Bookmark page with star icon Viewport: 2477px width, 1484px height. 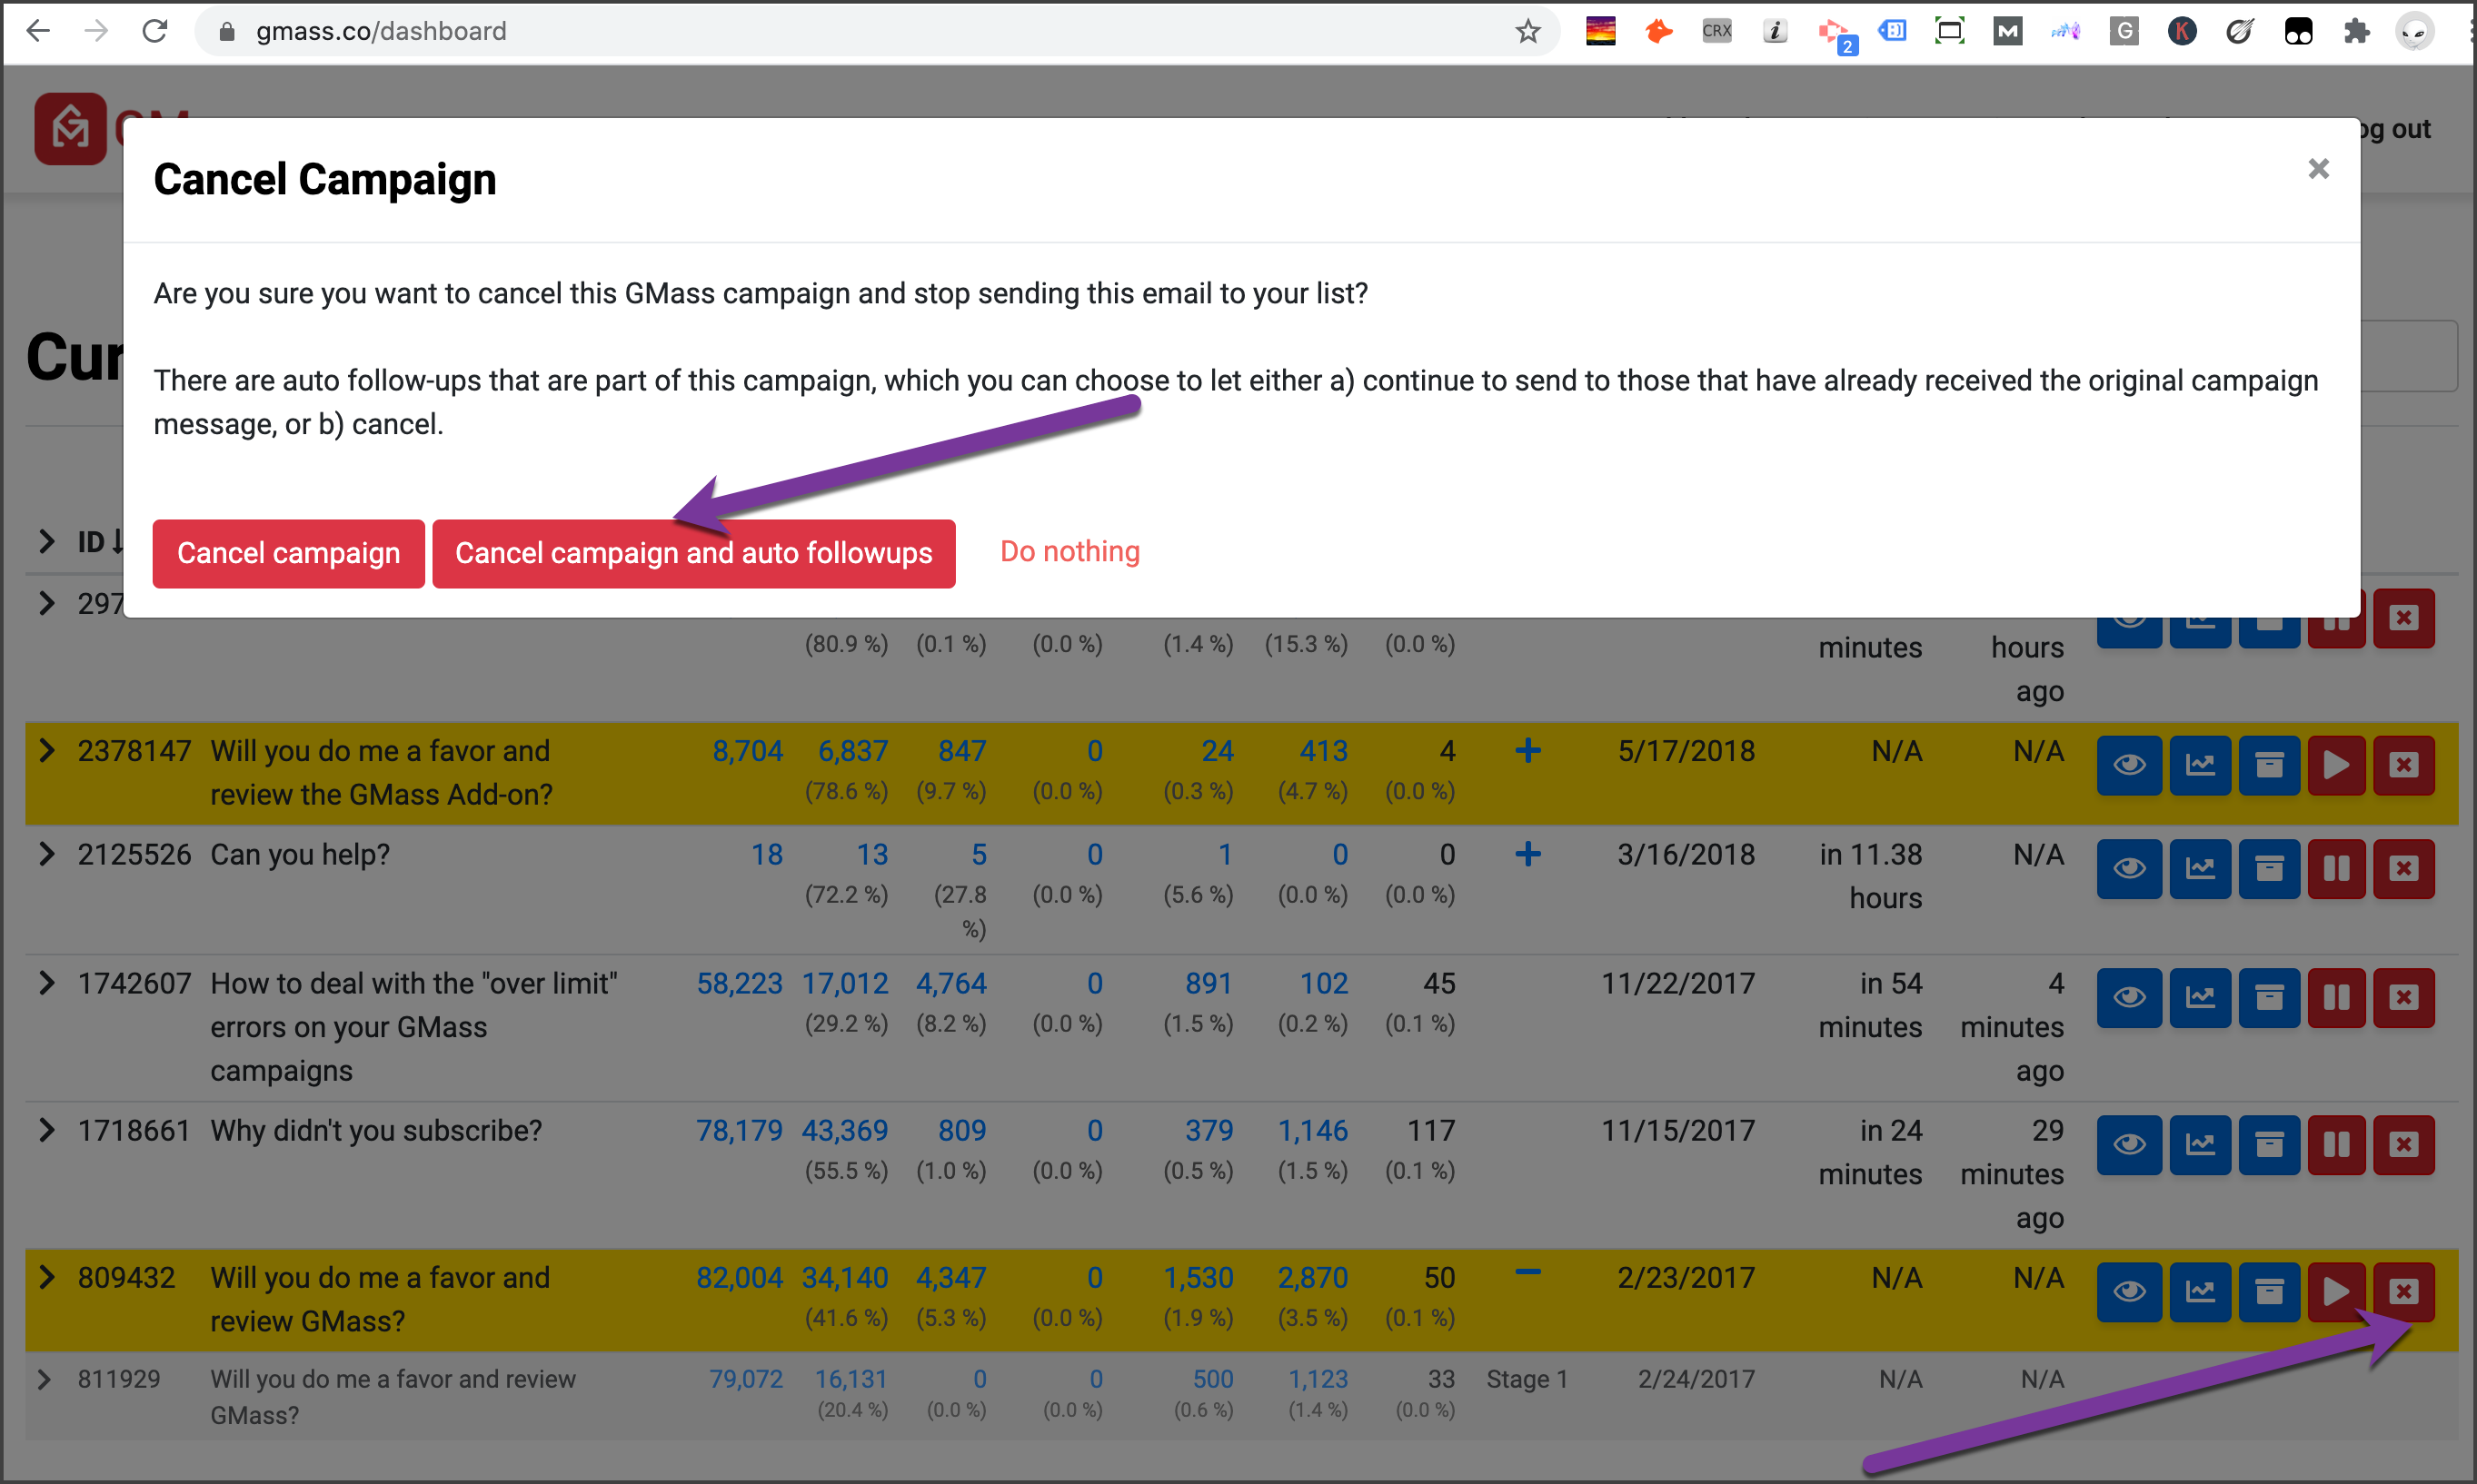point(1527,32)
